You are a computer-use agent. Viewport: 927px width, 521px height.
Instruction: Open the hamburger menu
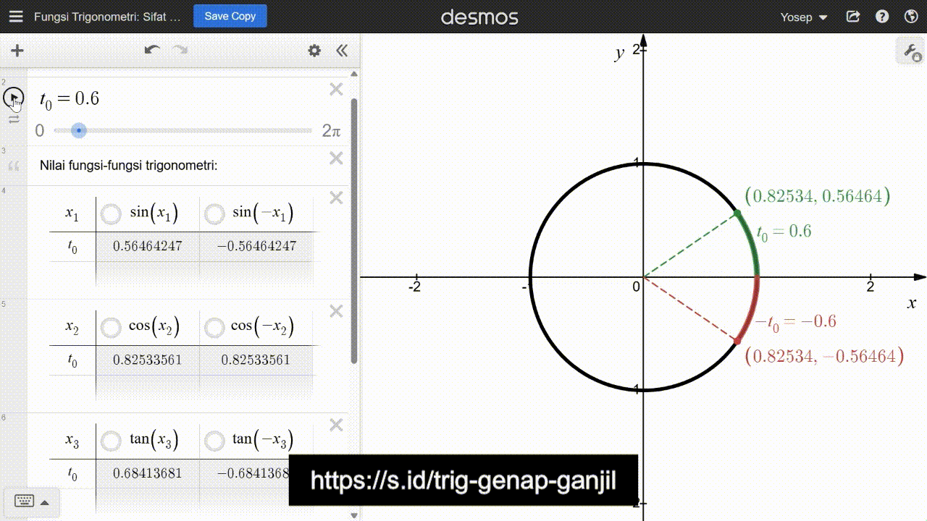point(17,17)
